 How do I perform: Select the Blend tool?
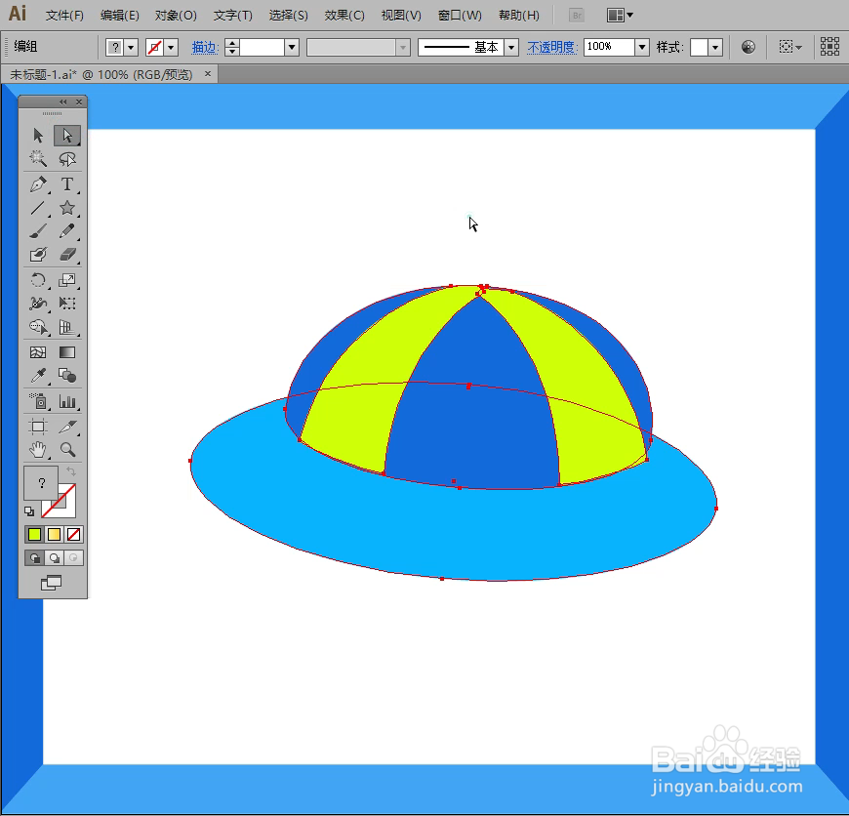[67, 376]
